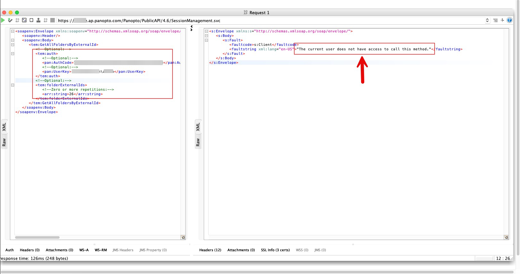520x274 pixels.
Task: Open the request Attachments (0) tab
Action: click(x=60, y=250)
